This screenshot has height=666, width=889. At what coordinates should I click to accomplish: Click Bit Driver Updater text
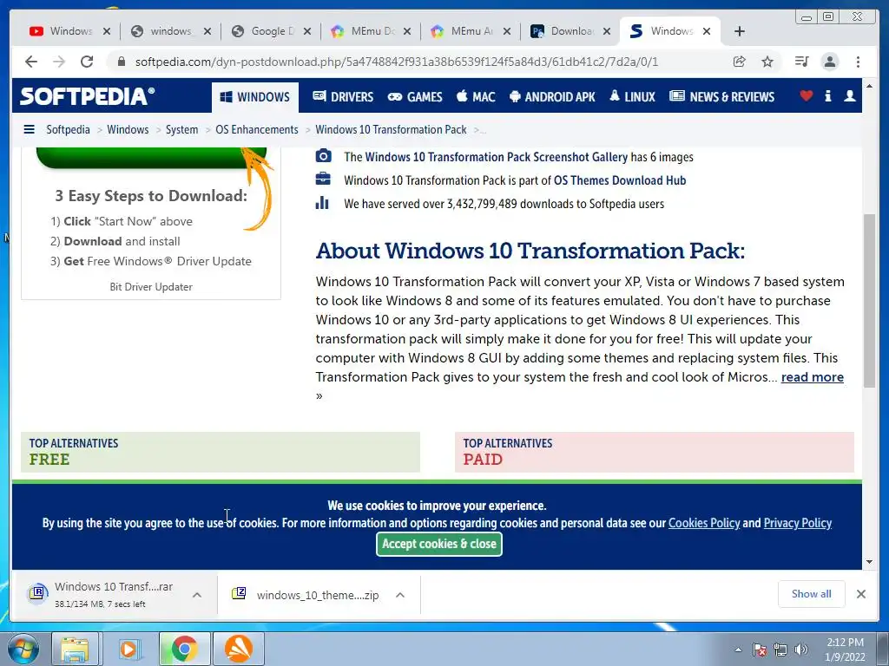(151, 286)
